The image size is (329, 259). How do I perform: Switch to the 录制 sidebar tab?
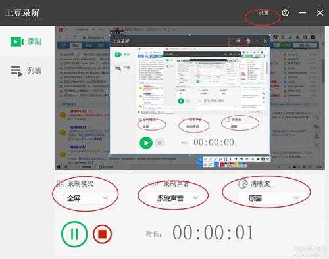click(x=27, y=41)
